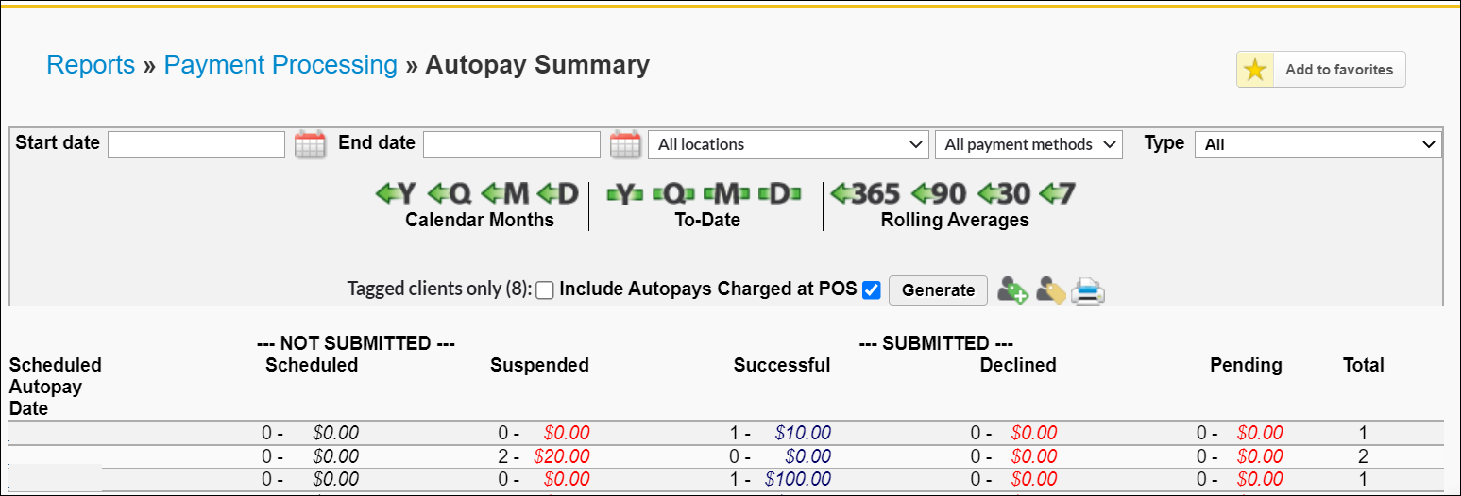Open the Start date calendar picker
Screen dimensions: 1461x496
310,144
